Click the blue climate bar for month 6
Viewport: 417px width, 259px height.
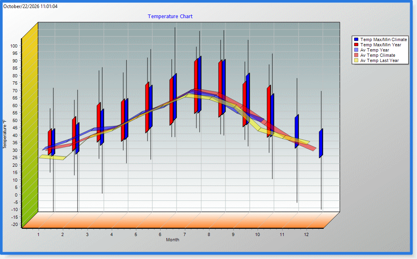(175, 97)
